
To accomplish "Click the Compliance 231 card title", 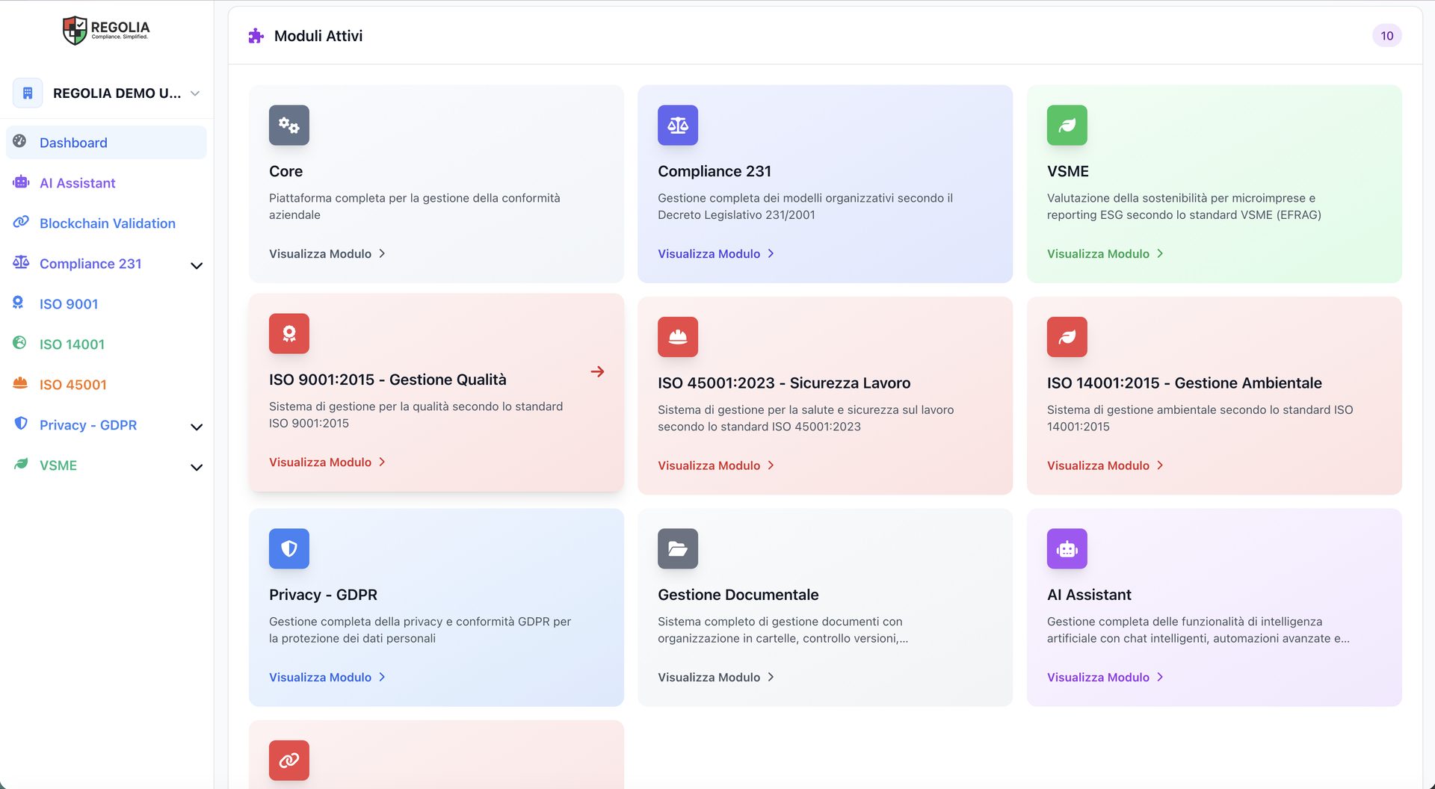I will click(x=715, y=171).
